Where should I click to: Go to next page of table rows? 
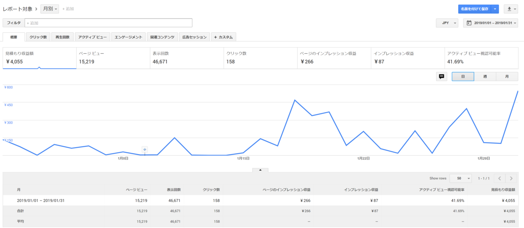click(511, 178)
